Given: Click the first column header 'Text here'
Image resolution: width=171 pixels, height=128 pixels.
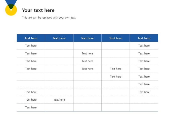Looking at the screenshot, I should (x=31, y=38).
